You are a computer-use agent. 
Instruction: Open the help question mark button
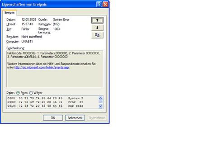click(x=99, y=5)
